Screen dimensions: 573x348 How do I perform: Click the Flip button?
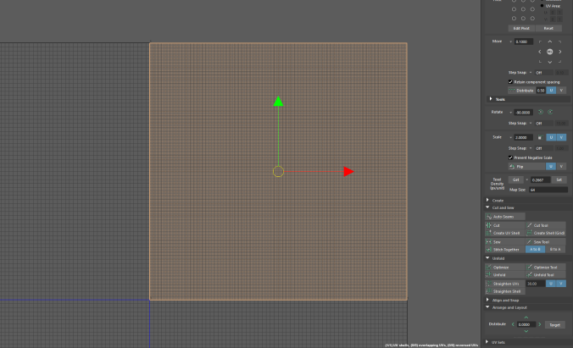(526, 167)
